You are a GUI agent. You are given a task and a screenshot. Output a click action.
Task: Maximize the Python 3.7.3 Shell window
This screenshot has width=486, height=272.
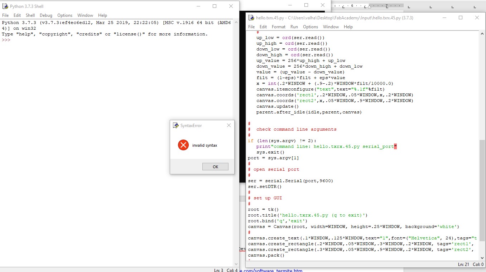click(x=215, y=6)
